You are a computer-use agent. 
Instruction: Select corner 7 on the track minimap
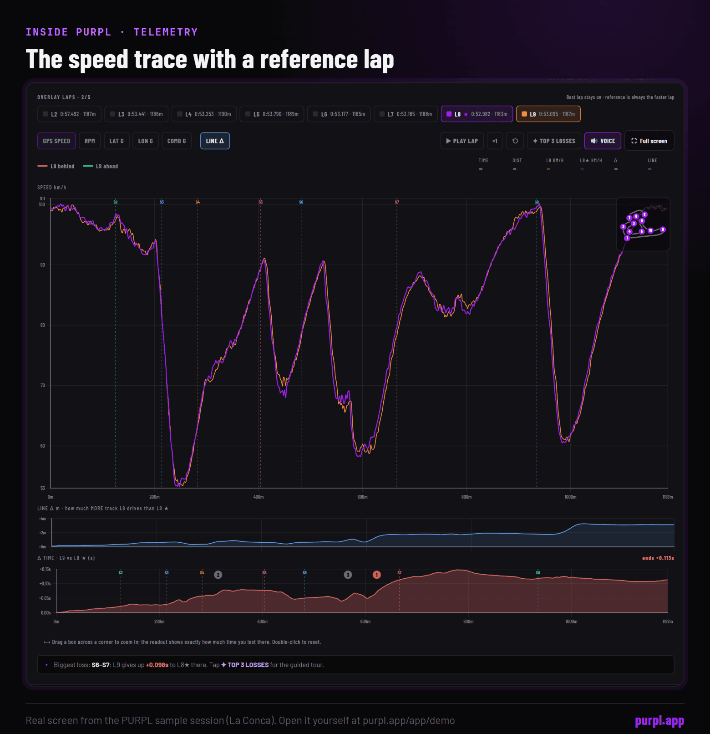tap(629, 218)
